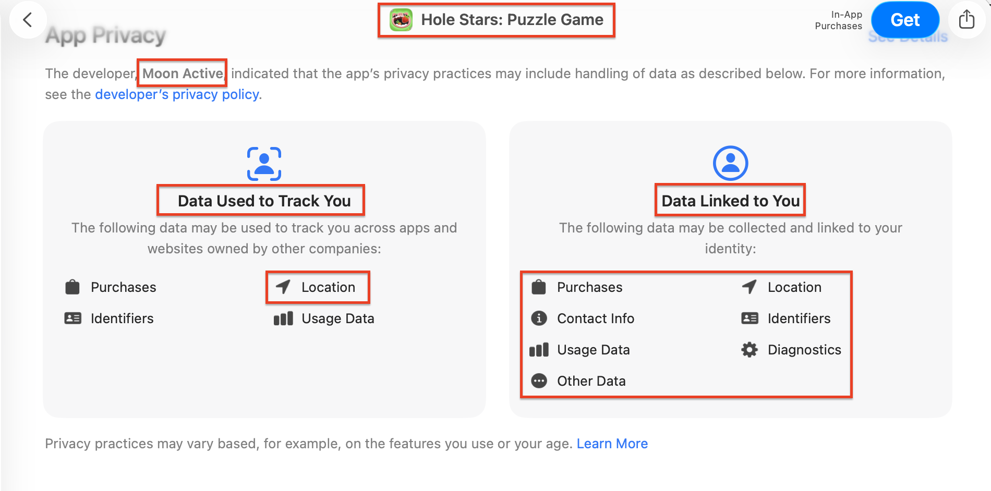This screenshot has height=491, width=991.
Task: Click the Purchases bag icon in linked data
Action: pos(539,287)
